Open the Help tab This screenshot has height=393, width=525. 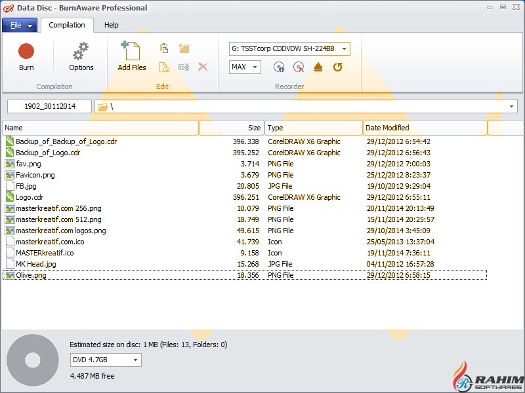tap(111, 25)
